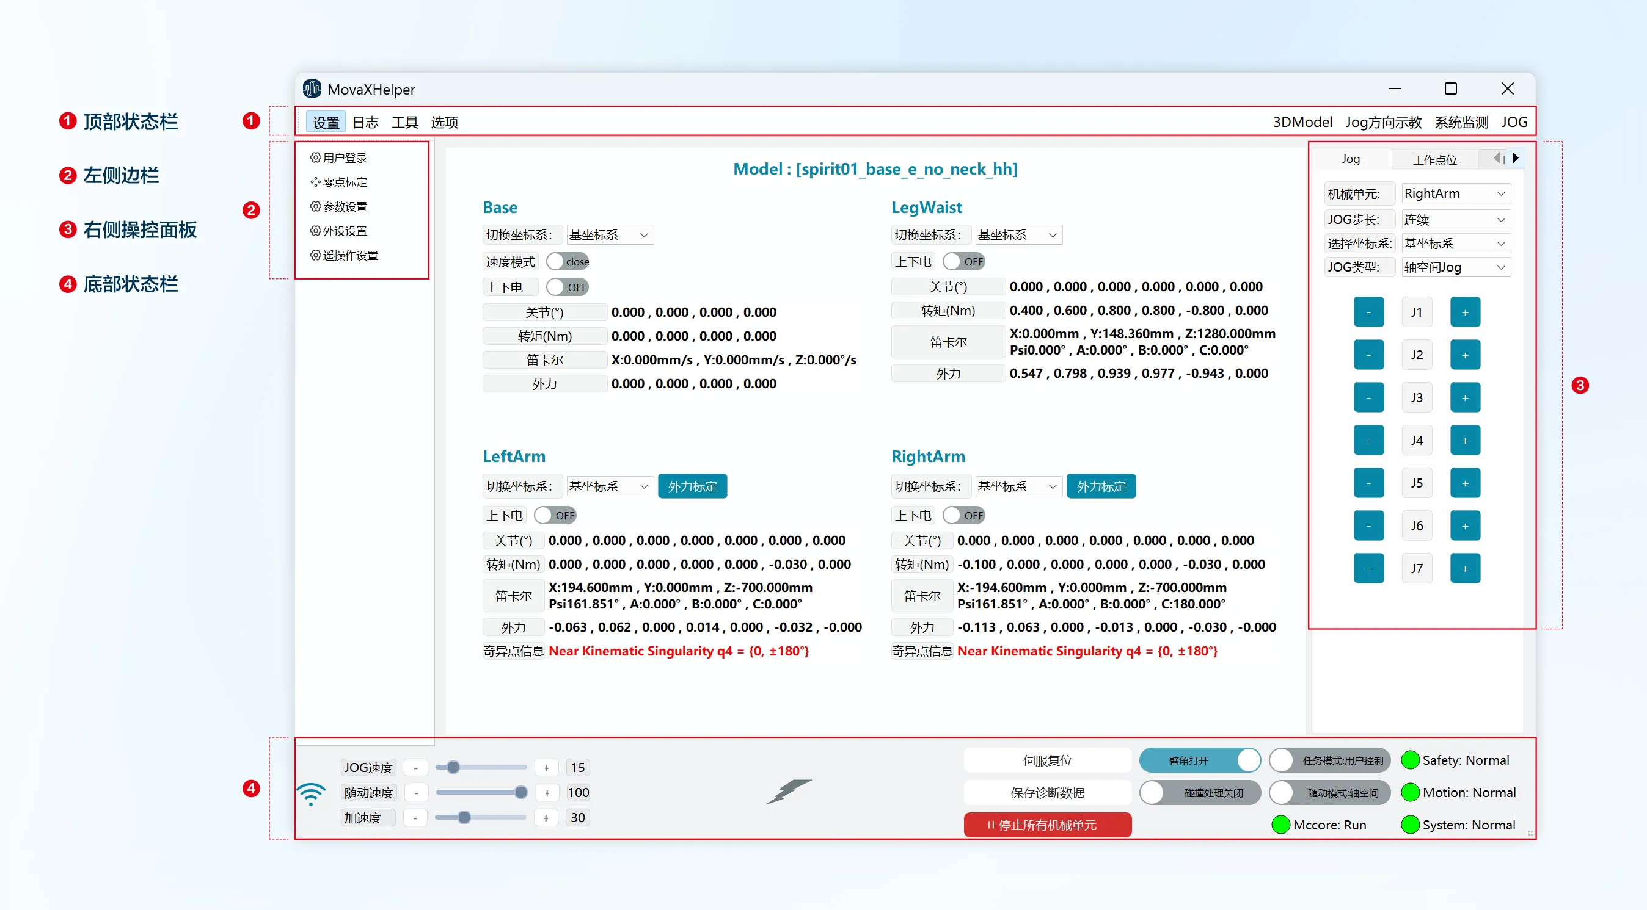The width and height of the screenshot is (1647, 910).
Task: Open the 3DModel view link
Action: [1302, 122]
